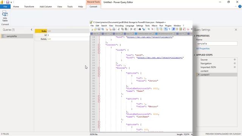Close the Query Settings pane

(x=236, y=29)
